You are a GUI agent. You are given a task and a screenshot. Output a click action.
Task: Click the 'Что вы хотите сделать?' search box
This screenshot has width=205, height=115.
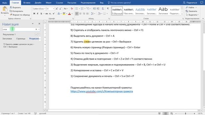[x=119, y=3]
